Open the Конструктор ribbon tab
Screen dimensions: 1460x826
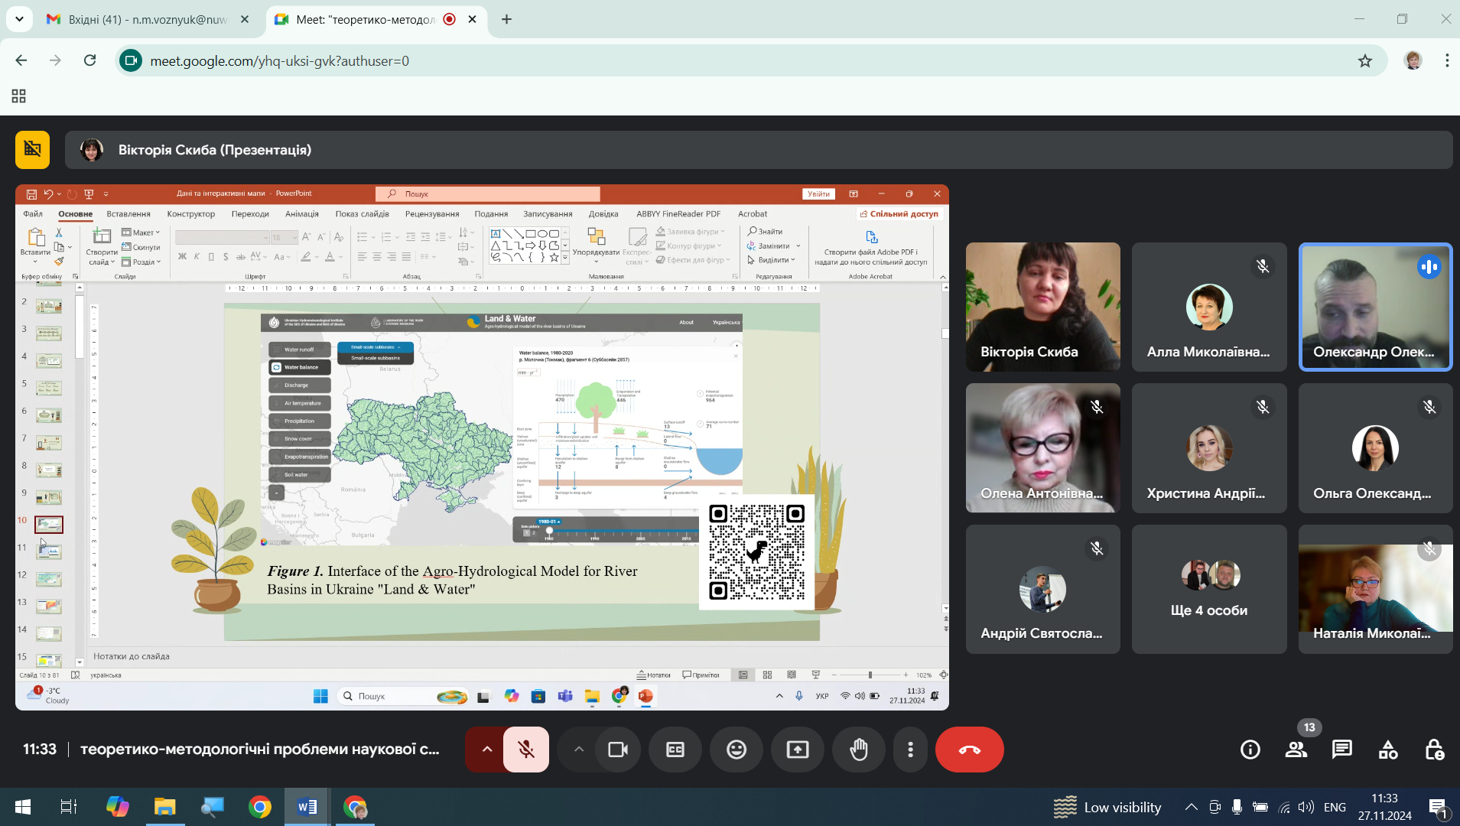click(x=191, y=214)
